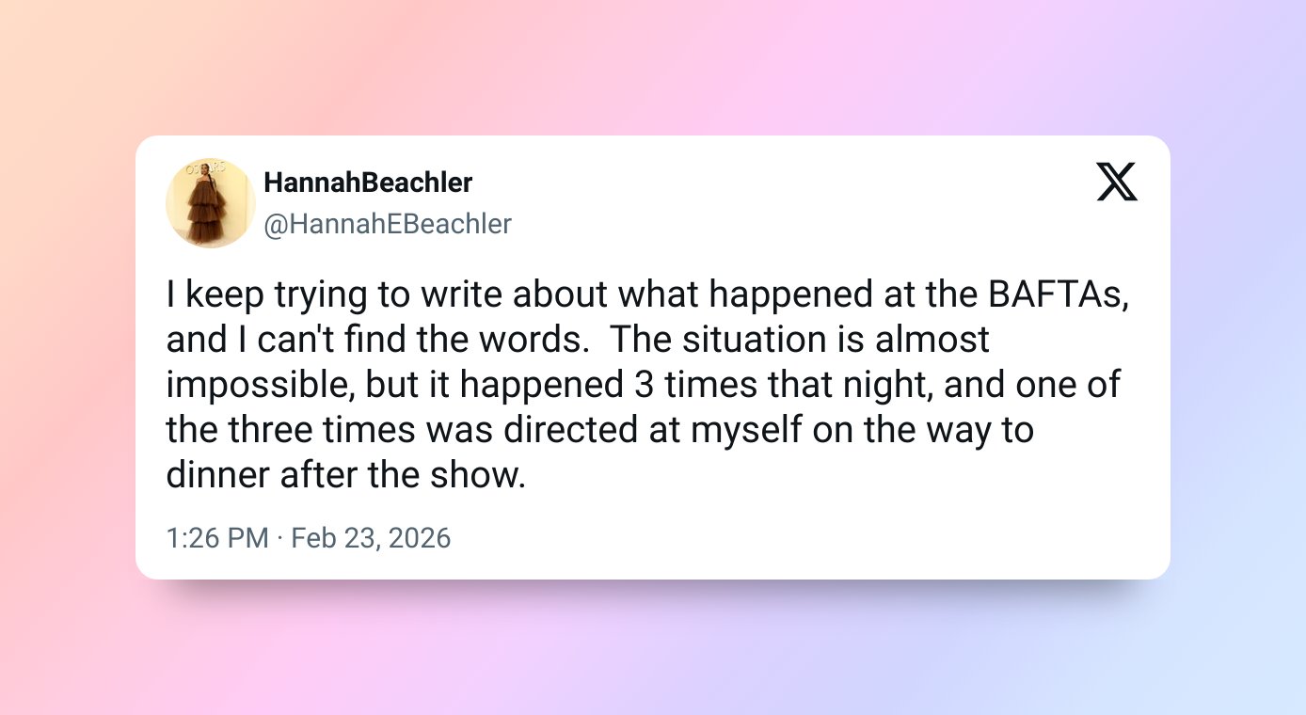Open the @HannahEBeachler handle link
The width and height of the screenshot is (1306, 715).
tap(388, 224)
